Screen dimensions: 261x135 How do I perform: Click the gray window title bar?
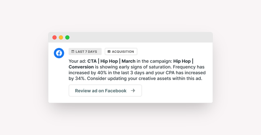tap(130, 37)
